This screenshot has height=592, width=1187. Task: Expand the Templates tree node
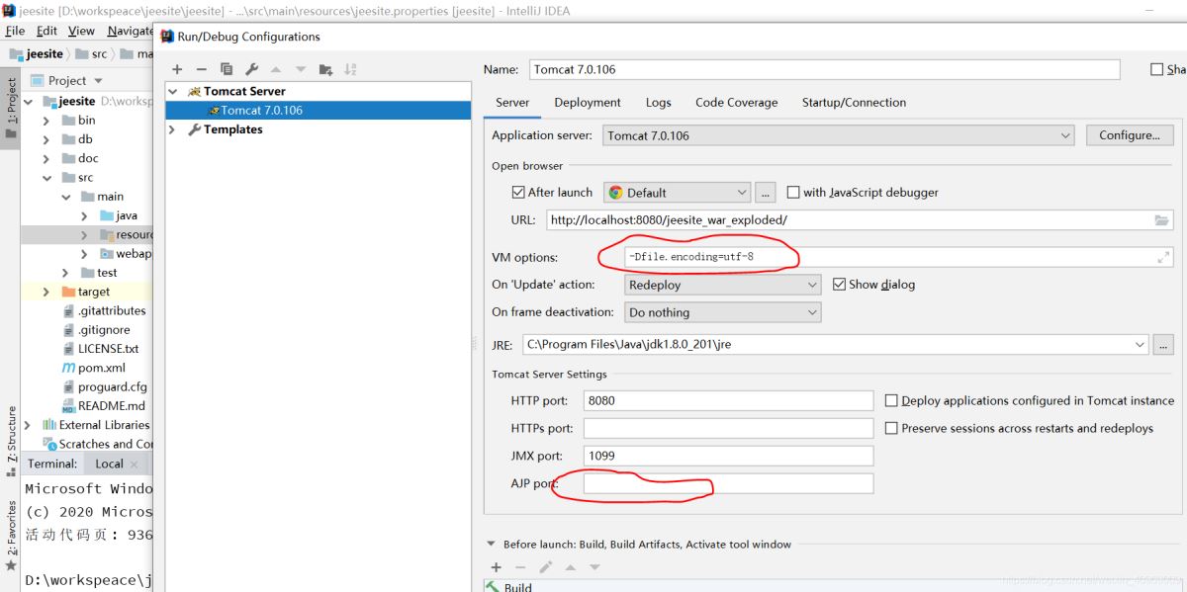(x=172, y=129)
